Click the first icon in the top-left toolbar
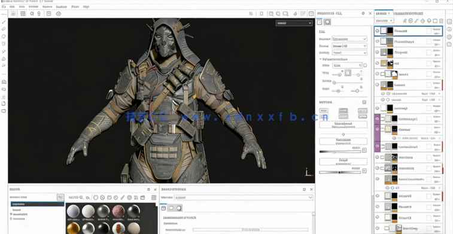The width and height of the screenshot is (453, 234). click(13, 14)
